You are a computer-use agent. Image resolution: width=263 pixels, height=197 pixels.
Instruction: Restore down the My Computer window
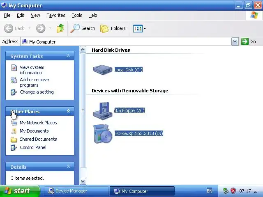pyautogui.click(x=248, y=5)
